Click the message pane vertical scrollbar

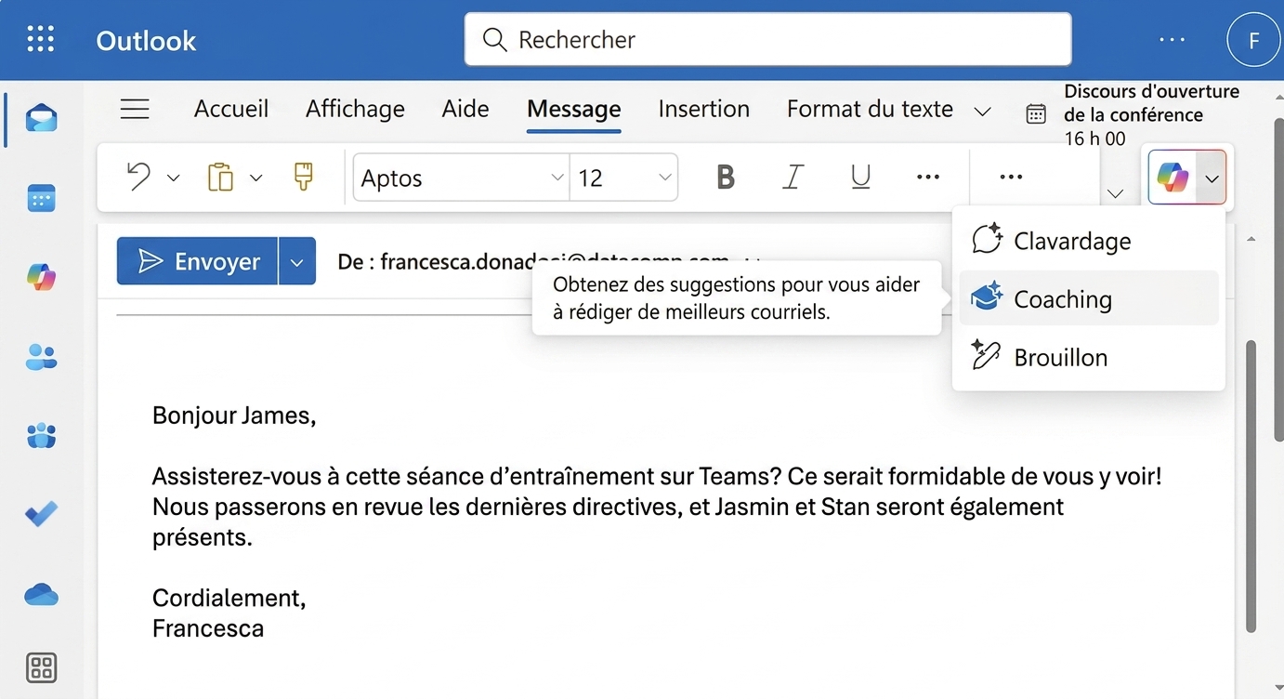(x=1251, y=484)
